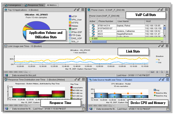Click the zoom eye button in Link Usage toolbar
This screenshot has height=115, width=174.
(25, 72)
